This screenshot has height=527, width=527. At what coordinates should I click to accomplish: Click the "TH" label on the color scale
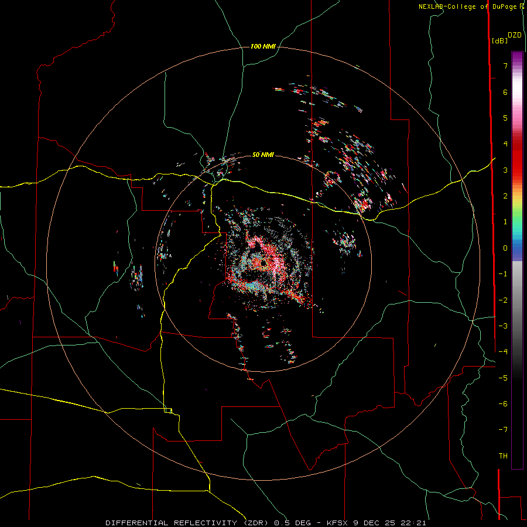click(x=503, y=456)
